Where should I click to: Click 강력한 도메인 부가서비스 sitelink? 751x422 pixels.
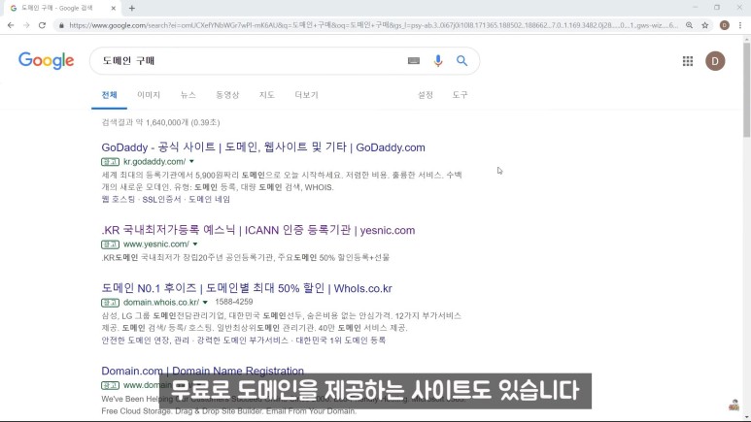(x=242, y=341)
